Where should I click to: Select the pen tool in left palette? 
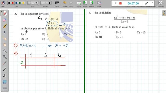point(5,14)
